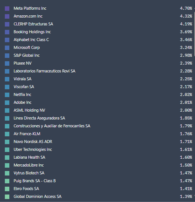Click CLERHP Estructuras SA in the list
The image size is (195, 202).
tap(33, 24)
